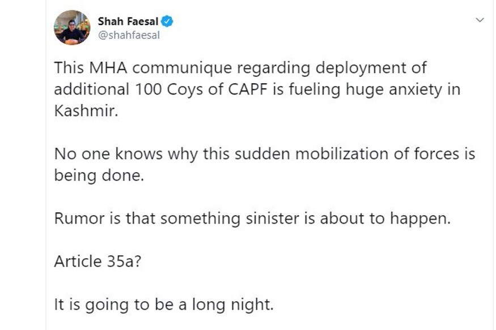Image resolution: width=496 pixels, height=330 pixels.
Task: Click the line starting "This MHA communique"
Action: [x=240, y=68]
